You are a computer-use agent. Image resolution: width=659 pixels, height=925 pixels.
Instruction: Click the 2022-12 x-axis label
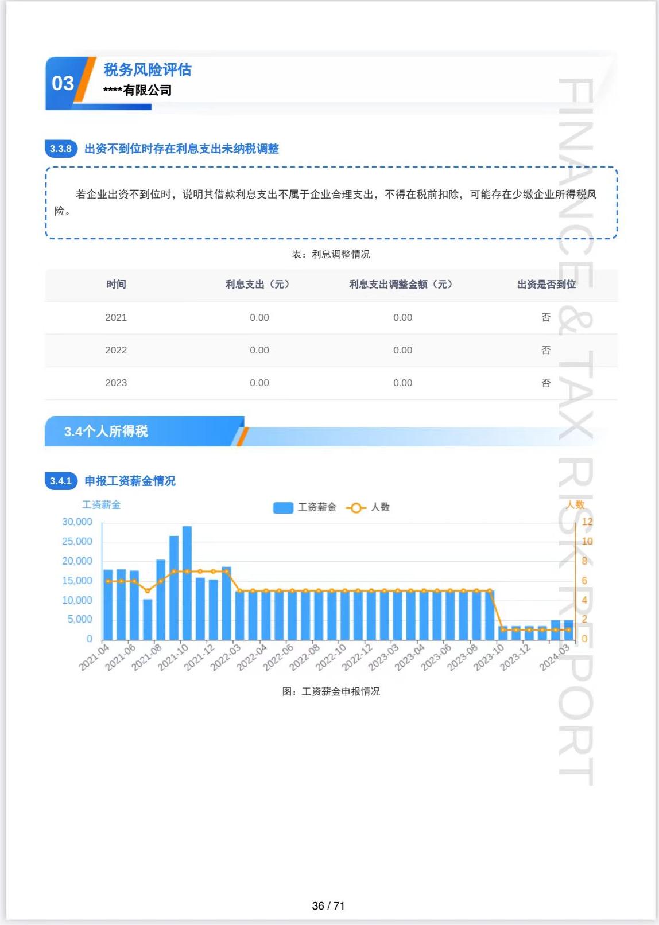358,658
